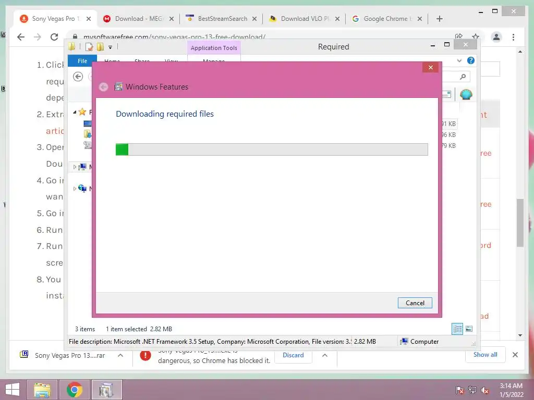
Task: Select Favorites star in navigation pane
Action: point(82,111)
